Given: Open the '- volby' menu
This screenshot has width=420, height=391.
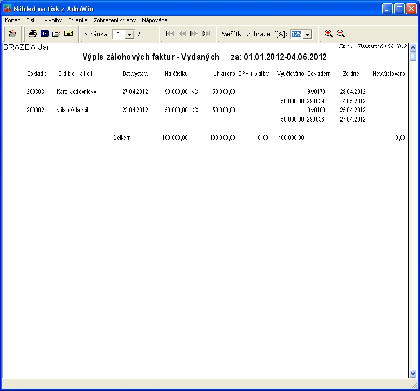Looking at the screenshot, I should point(54,20).
